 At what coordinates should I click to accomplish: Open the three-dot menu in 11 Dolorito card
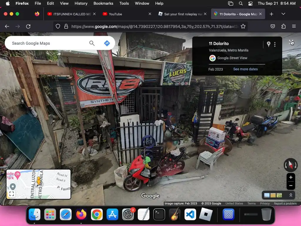[x=275, y=44]
